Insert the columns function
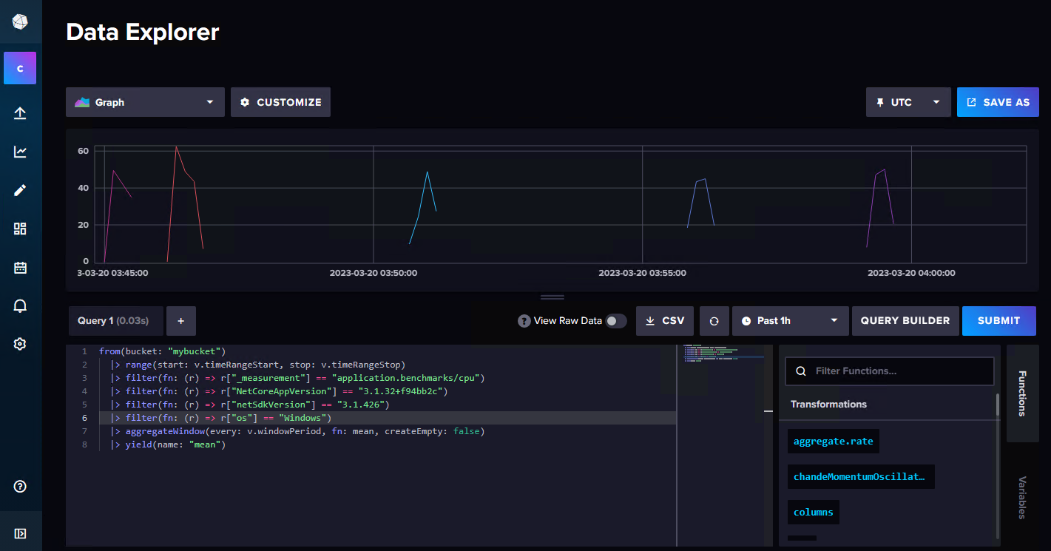 click(x=814, y=513)
